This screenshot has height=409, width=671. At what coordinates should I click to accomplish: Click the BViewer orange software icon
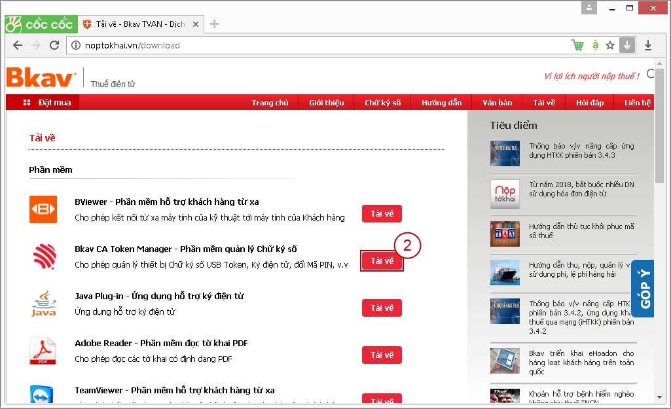[x=43, y=209]
